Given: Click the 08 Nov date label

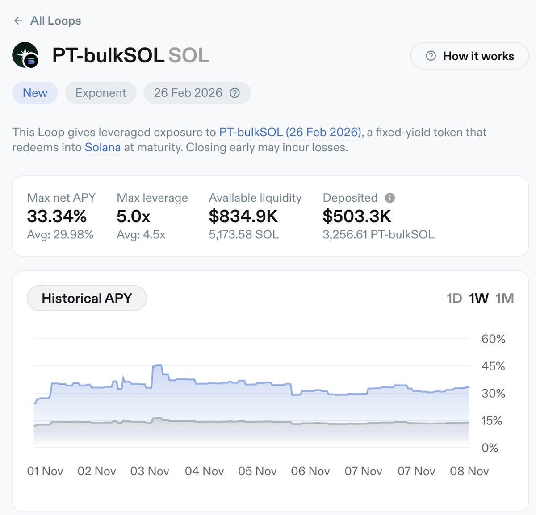Looking at the screenshot, I should [x=469, y=471].
